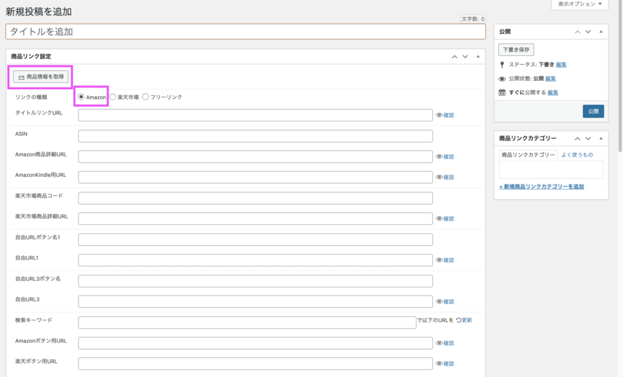Click the タイトルリンクURL input field

[255, 115]
